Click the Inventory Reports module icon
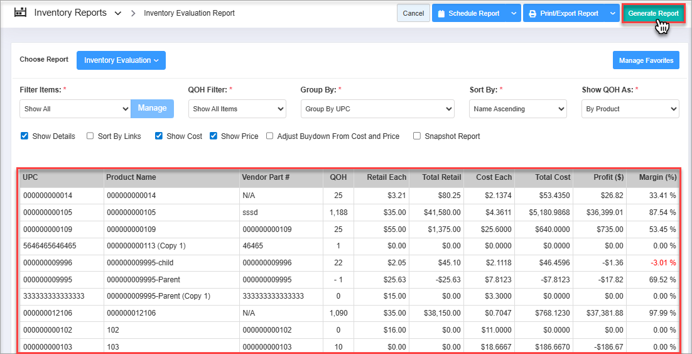Screen dimensions: 692x354 coord(21,13)
